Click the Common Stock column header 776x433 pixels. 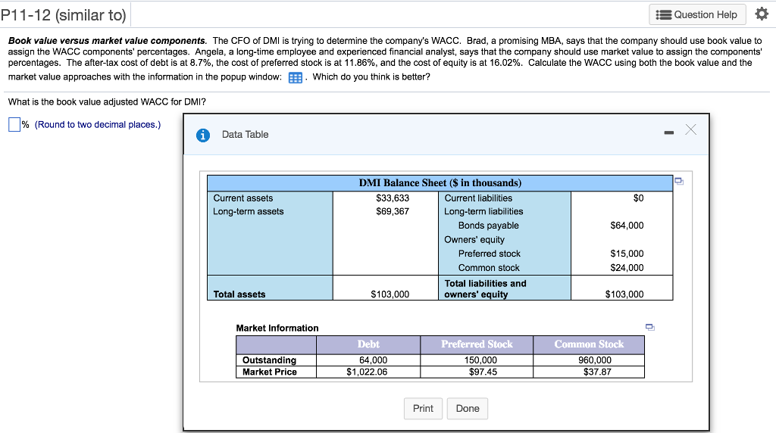(589, 344)
